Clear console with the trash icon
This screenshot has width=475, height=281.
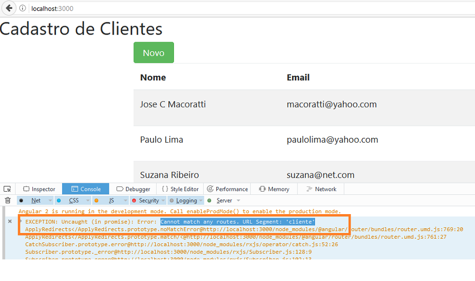pos(7,201)
